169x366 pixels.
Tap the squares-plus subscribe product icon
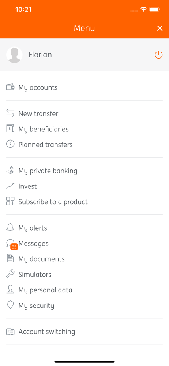pos(10,201)
